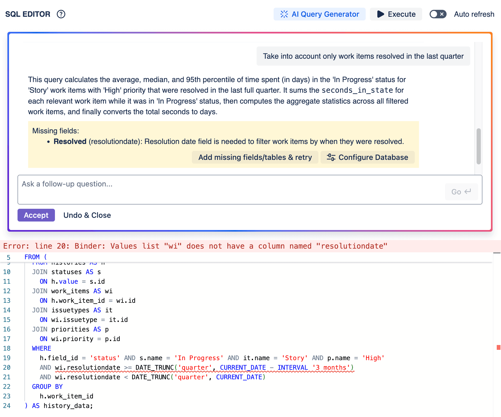Toggle the Auto refresh switch
This screenshot has height=417, width=501.
pyautogui.click(x=438, y=14)
